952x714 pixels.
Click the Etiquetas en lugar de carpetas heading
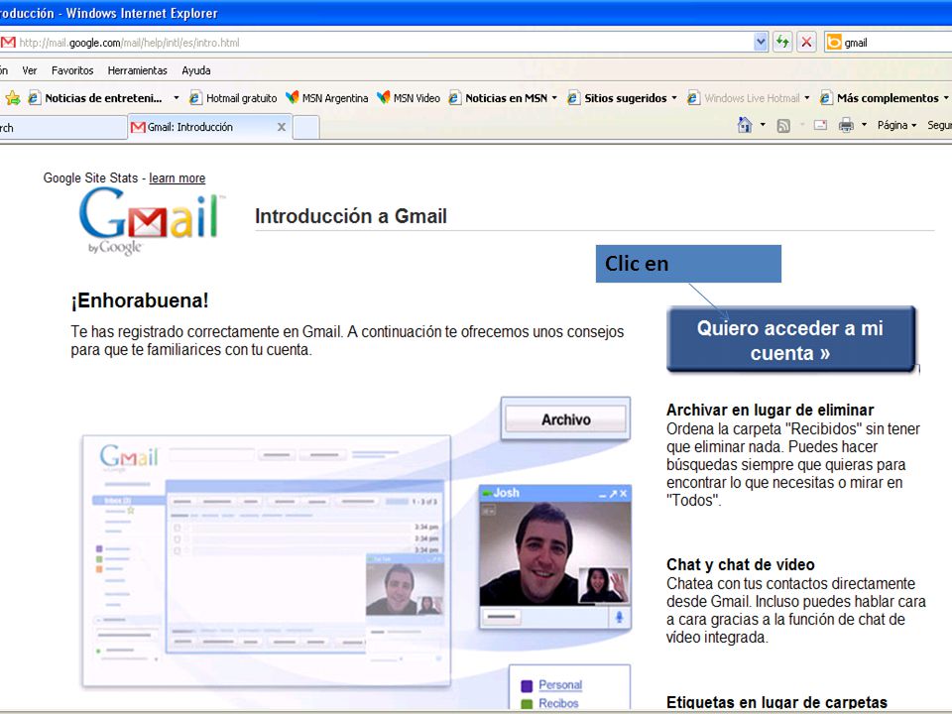tap(776, 702)
